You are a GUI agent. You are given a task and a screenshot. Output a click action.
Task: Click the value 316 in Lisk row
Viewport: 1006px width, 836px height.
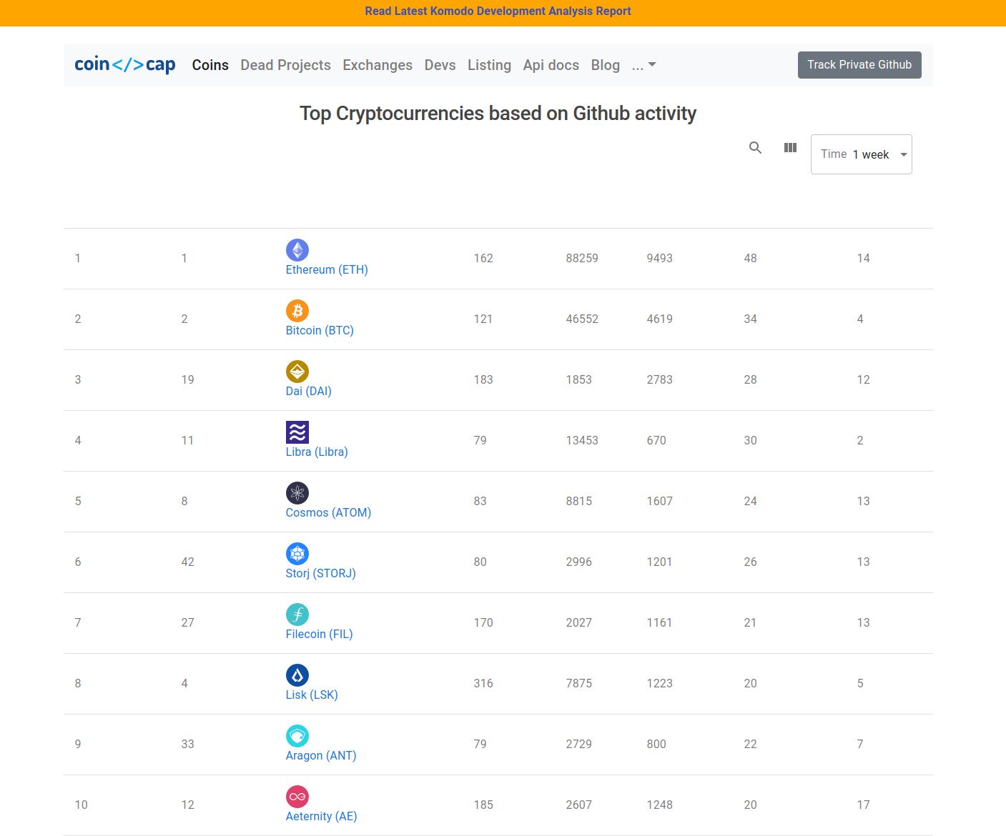click(x=483, y=684)
